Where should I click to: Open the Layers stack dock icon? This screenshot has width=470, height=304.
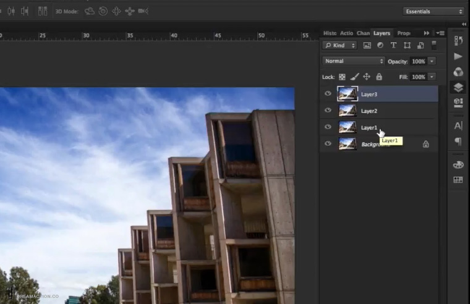click(458, 88)
